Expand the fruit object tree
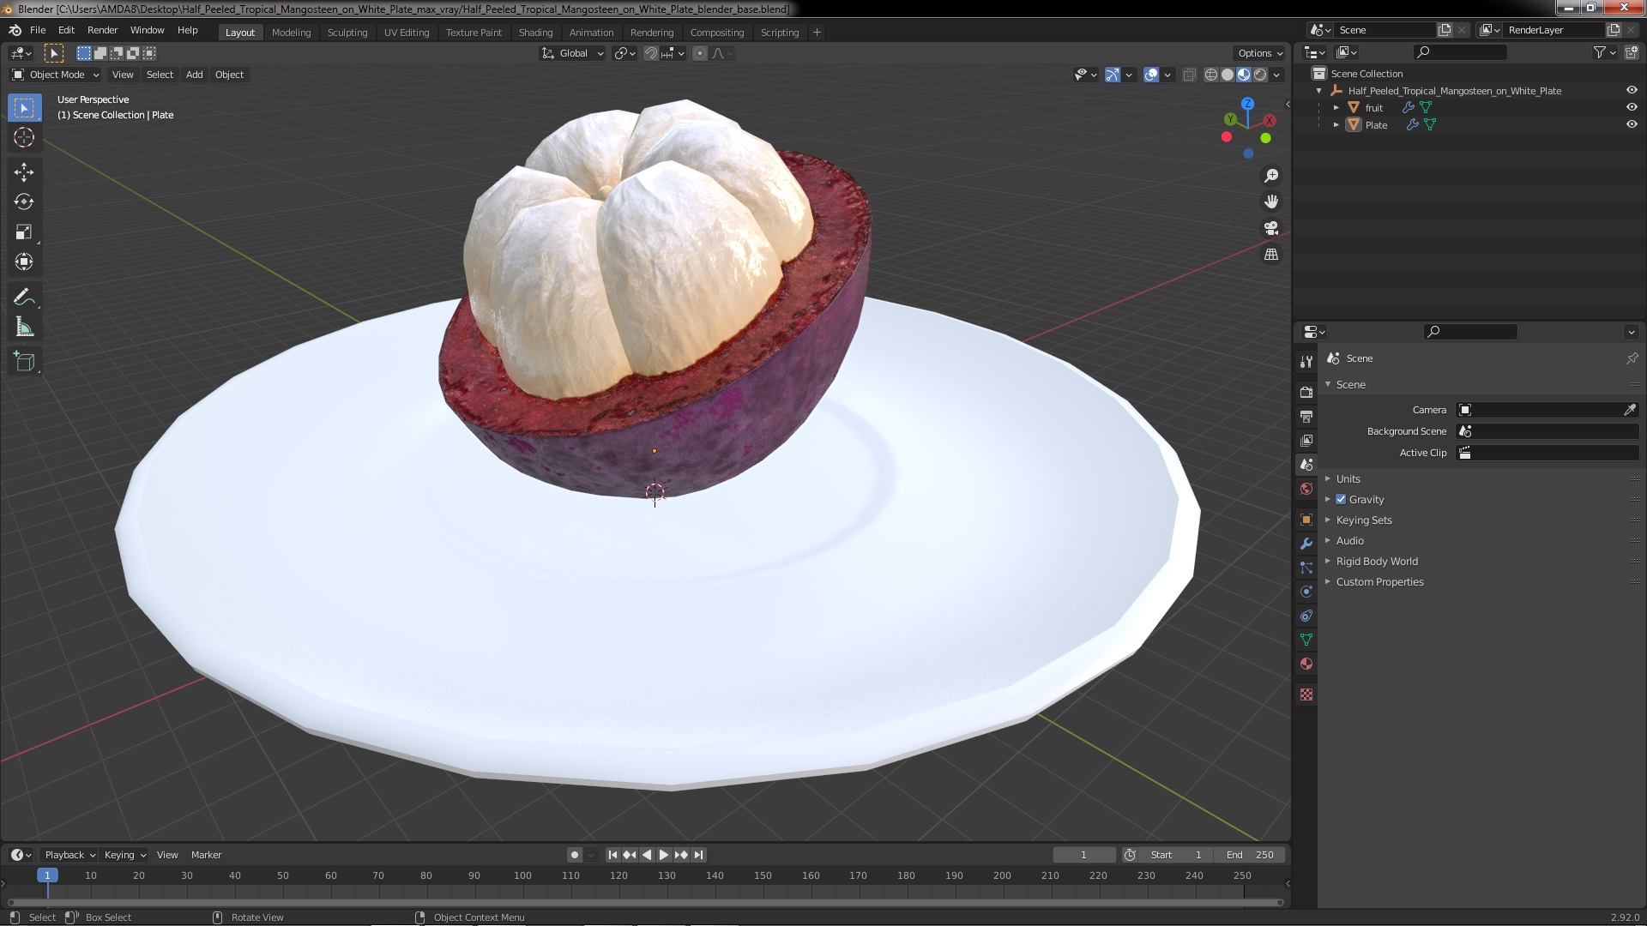Screen dimensions: 1647x926 click(x=1336, y=107)
